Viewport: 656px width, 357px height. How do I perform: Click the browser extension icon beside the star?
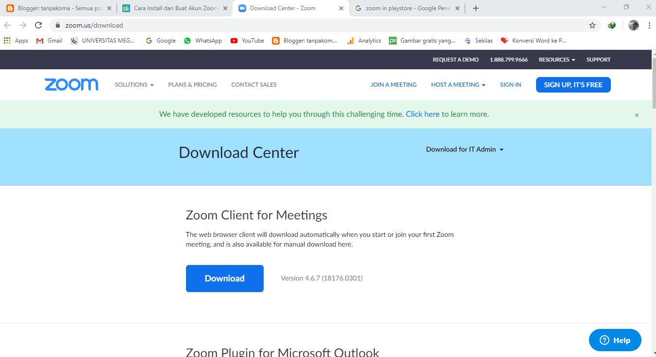pyautogui.click(x=612, y=25)
